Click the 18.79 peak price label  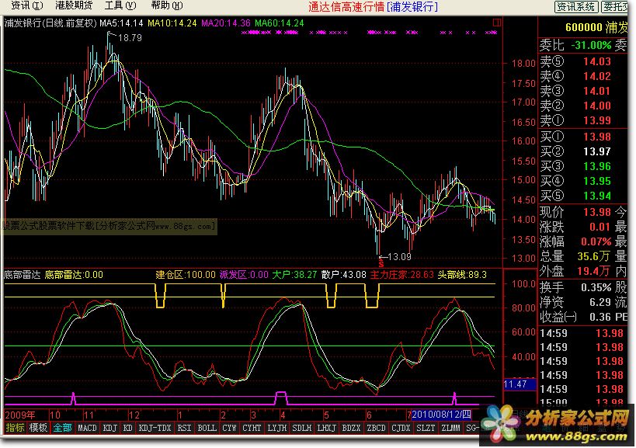(x=130, y=38)
